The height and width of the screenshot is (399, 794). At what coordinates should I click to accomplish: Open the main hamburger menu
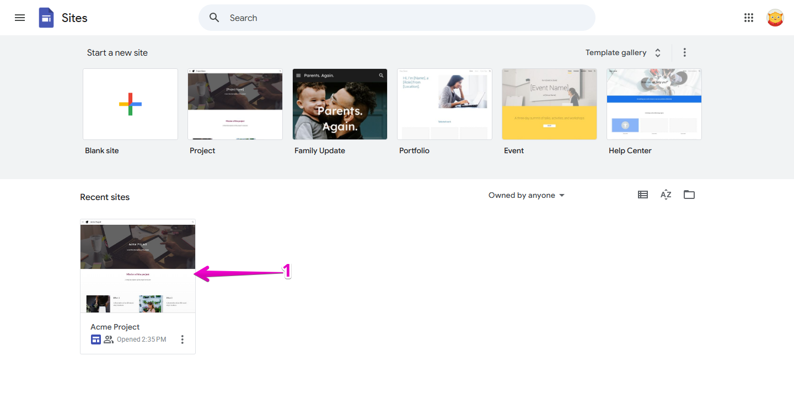click(x=20, y=18)
